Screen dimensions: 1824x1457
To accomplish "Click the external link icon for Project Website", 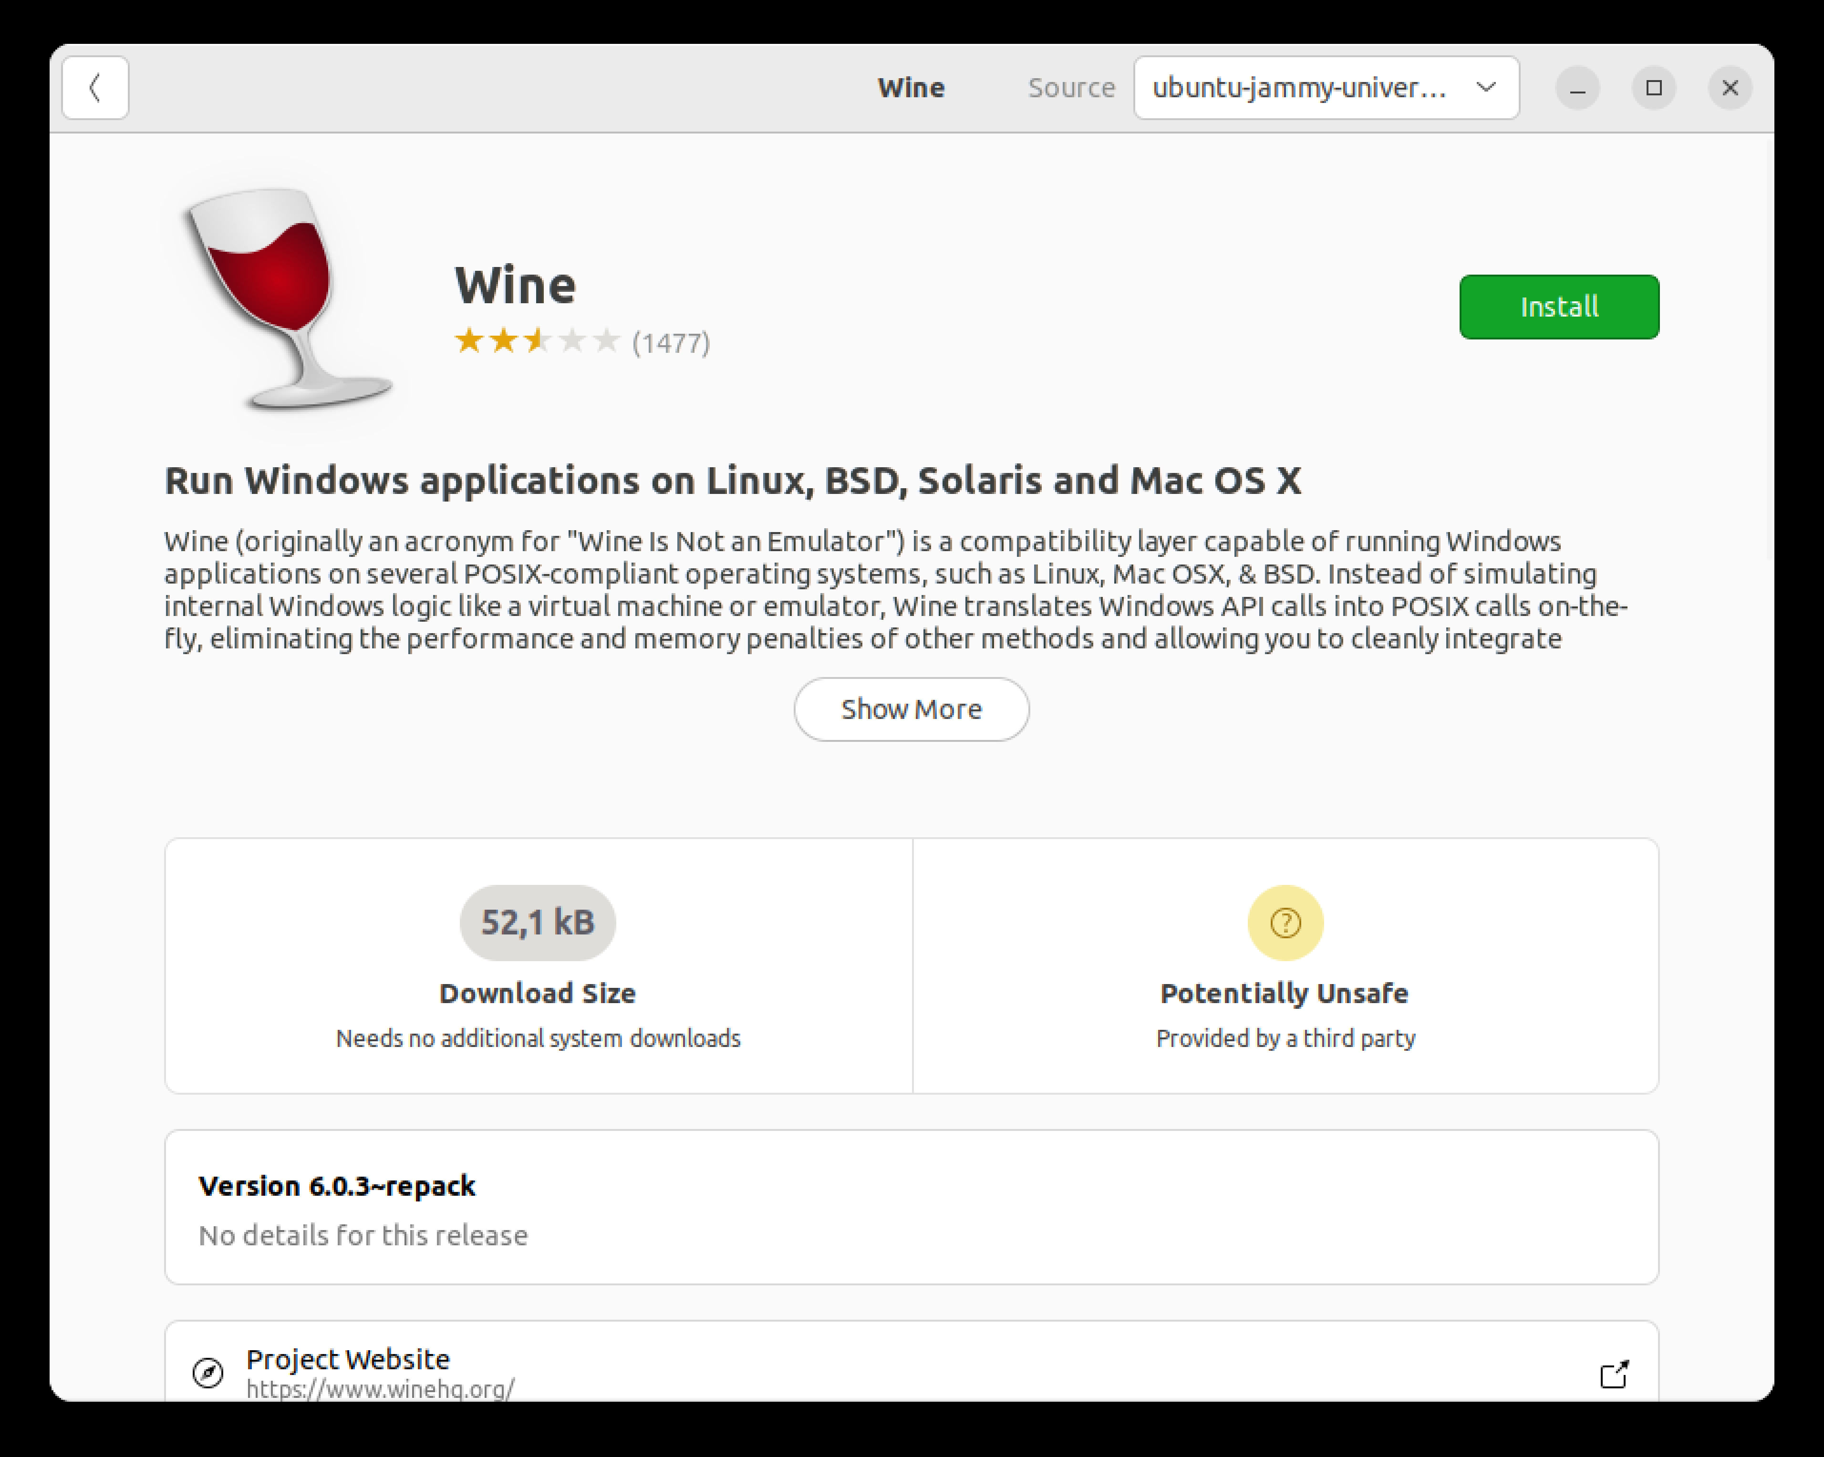I will (1613, 1374).
